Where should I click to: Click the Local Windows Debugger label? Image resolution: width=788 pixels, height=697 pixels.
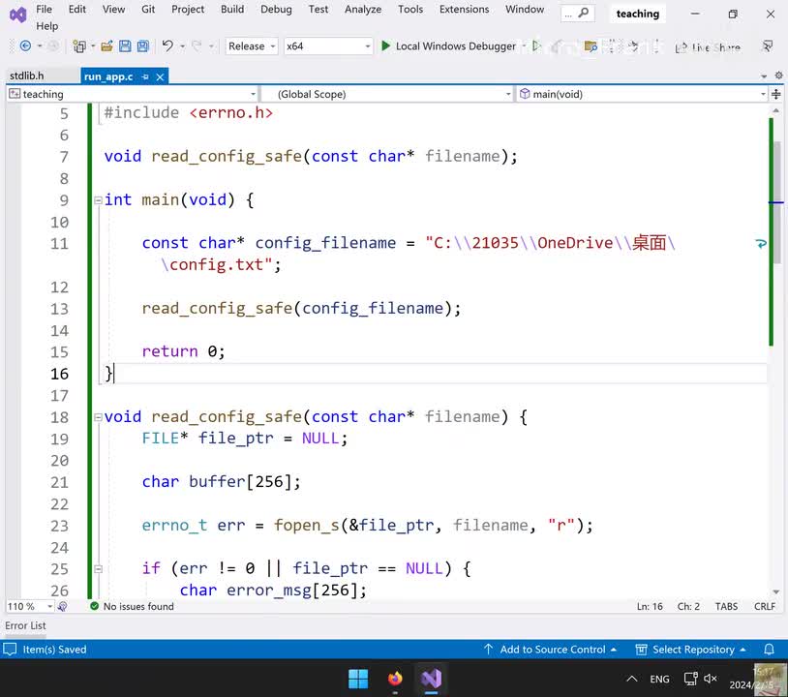(455, 46)
